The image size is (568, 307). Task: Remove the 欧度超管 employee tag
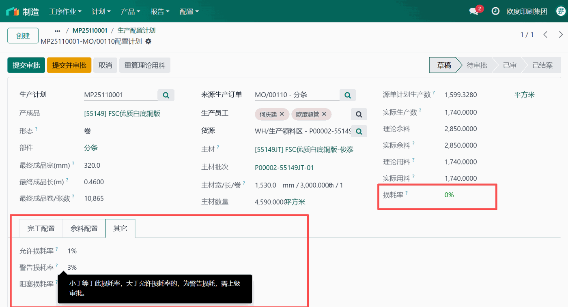324,114
